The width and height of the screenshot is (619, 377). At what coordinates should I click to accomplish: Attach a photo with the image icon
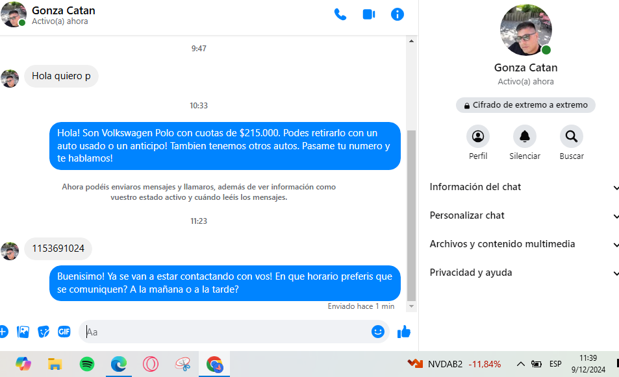pos(23,332)
